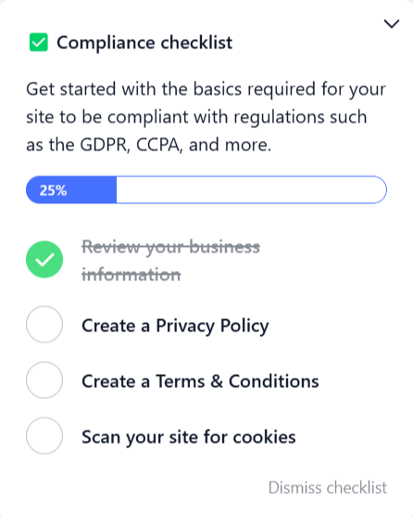Open the Create a Terms & Conditions step
The width and height of the screenshot is (413, 516).
[200, 381]
